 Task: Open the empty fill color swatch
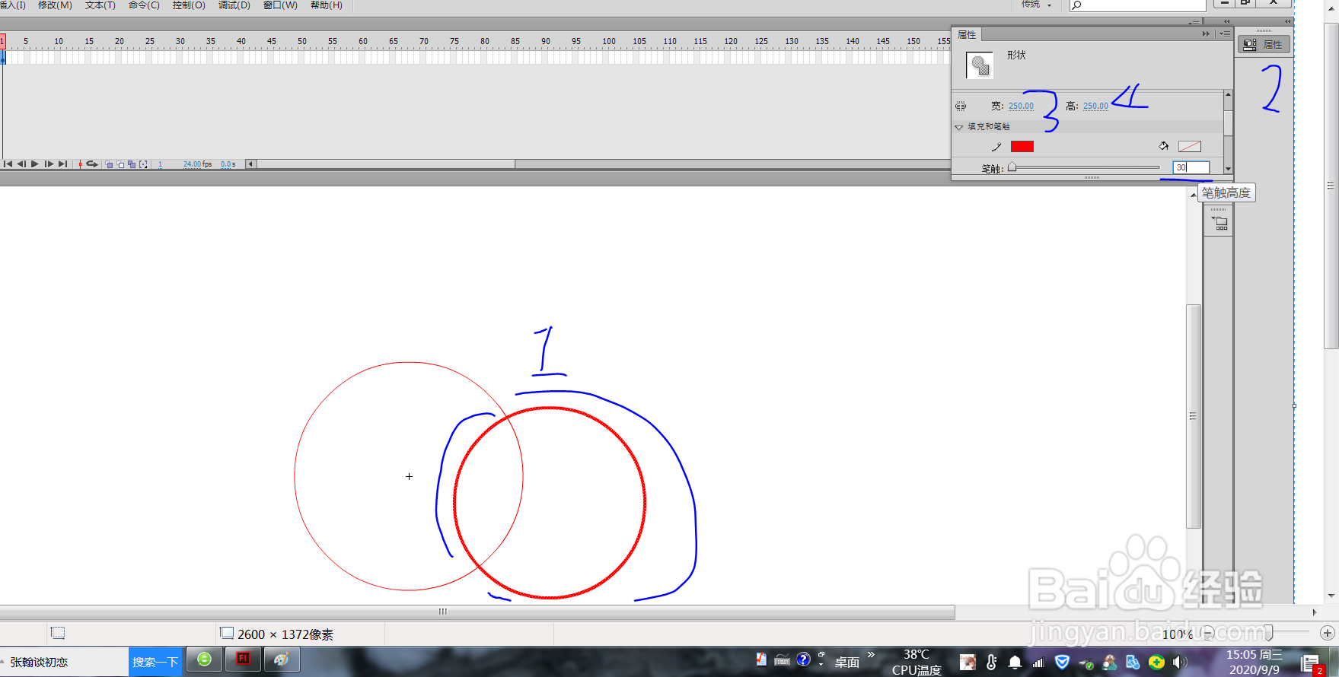(x=1190, y=147)
